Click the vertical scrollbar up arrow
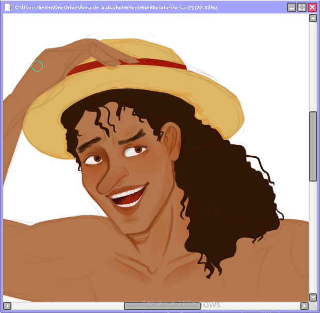 point(313,18)
